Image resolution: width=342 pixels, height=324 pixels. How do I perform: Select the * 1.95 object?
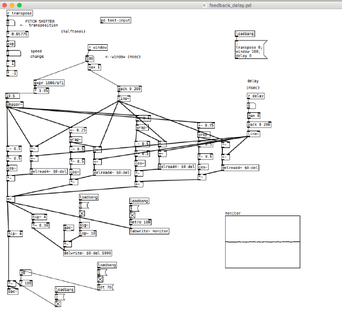pos(41,91)
